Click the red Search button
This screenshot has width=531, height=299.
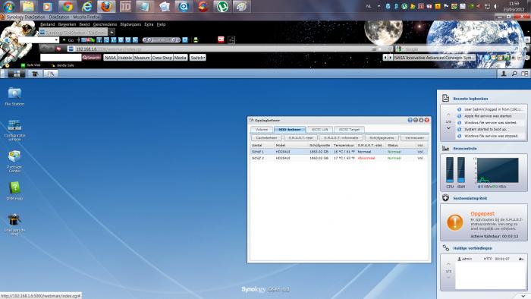pyautogui.click(x=92, y=58)
